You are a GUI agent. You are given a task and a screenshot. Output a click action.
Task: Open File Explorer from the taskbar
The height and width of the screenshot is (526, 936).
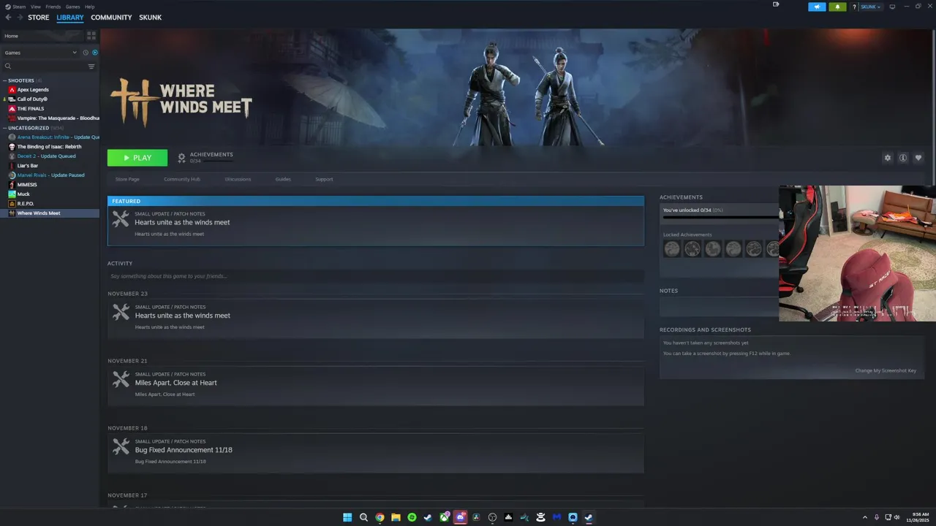(x=396, y=517)
